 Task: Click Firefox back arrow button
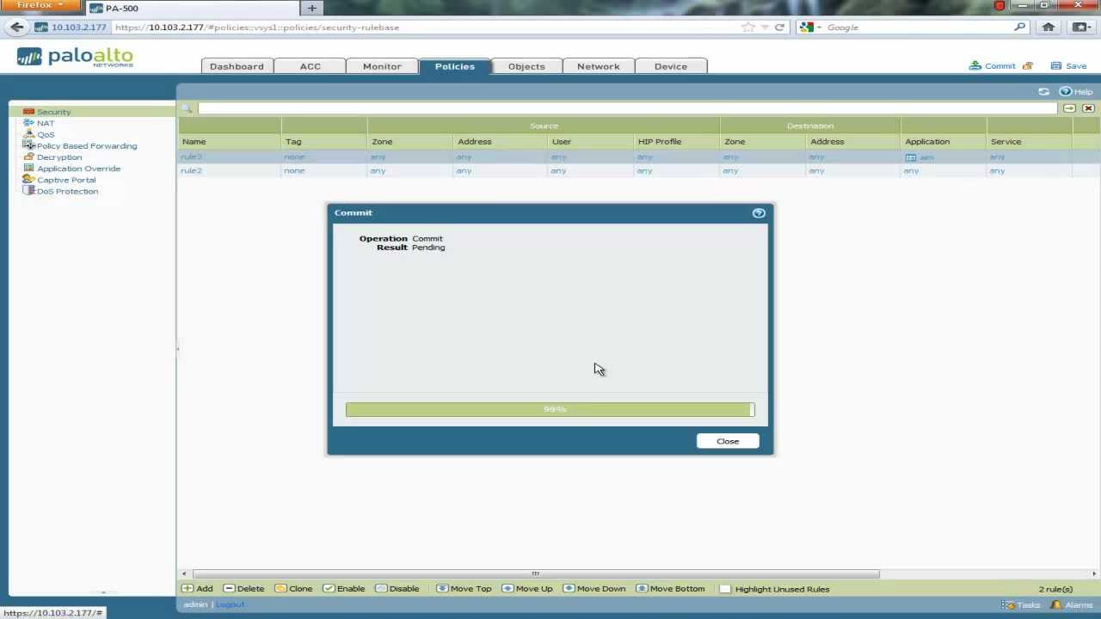(x=17, y=27)
